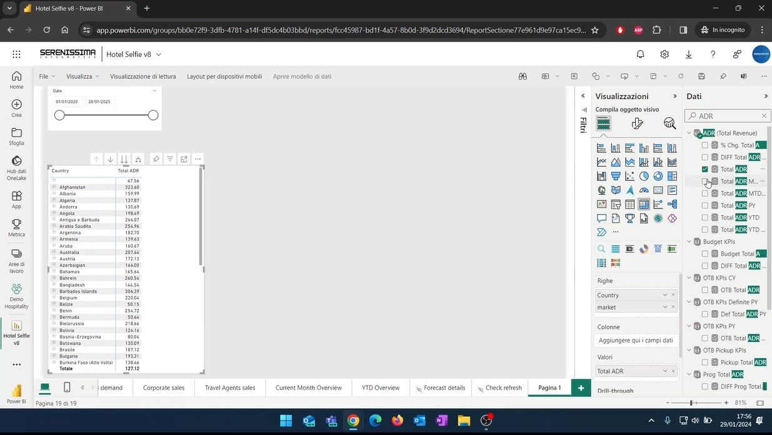The height and width of the screenshot is (435, 772).
Task: Pick the donut chart visualization
Action: (x=658, y=176)
